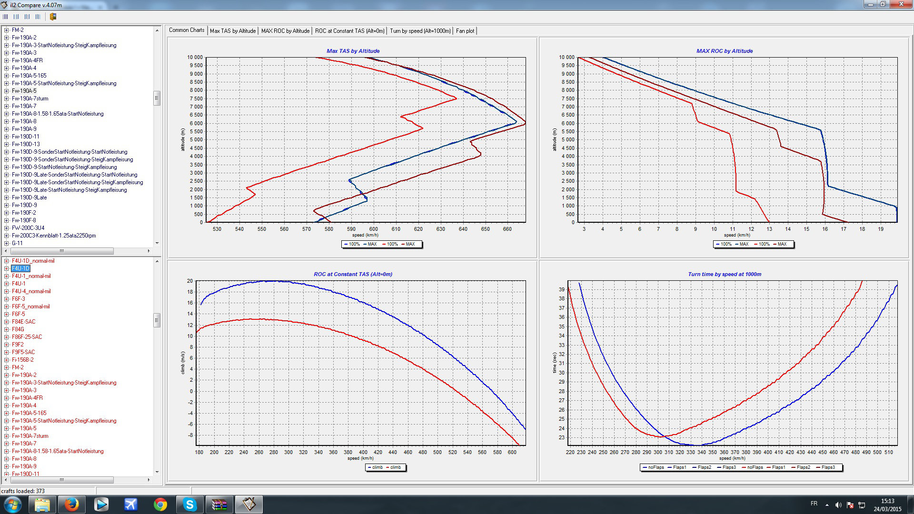Viewport: 914px width, 514px height.
Task: Click the exit door toolbar icon
Action: coord(53,17)
